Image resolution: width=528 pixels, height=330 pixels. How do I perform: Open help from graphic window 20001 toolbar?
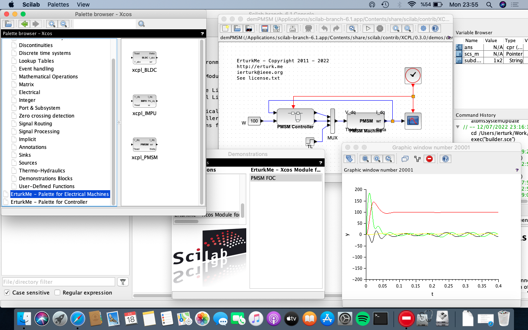445,159
